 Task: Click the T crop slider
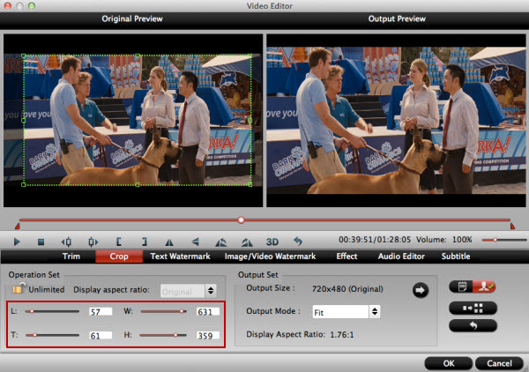coord(52,335)
